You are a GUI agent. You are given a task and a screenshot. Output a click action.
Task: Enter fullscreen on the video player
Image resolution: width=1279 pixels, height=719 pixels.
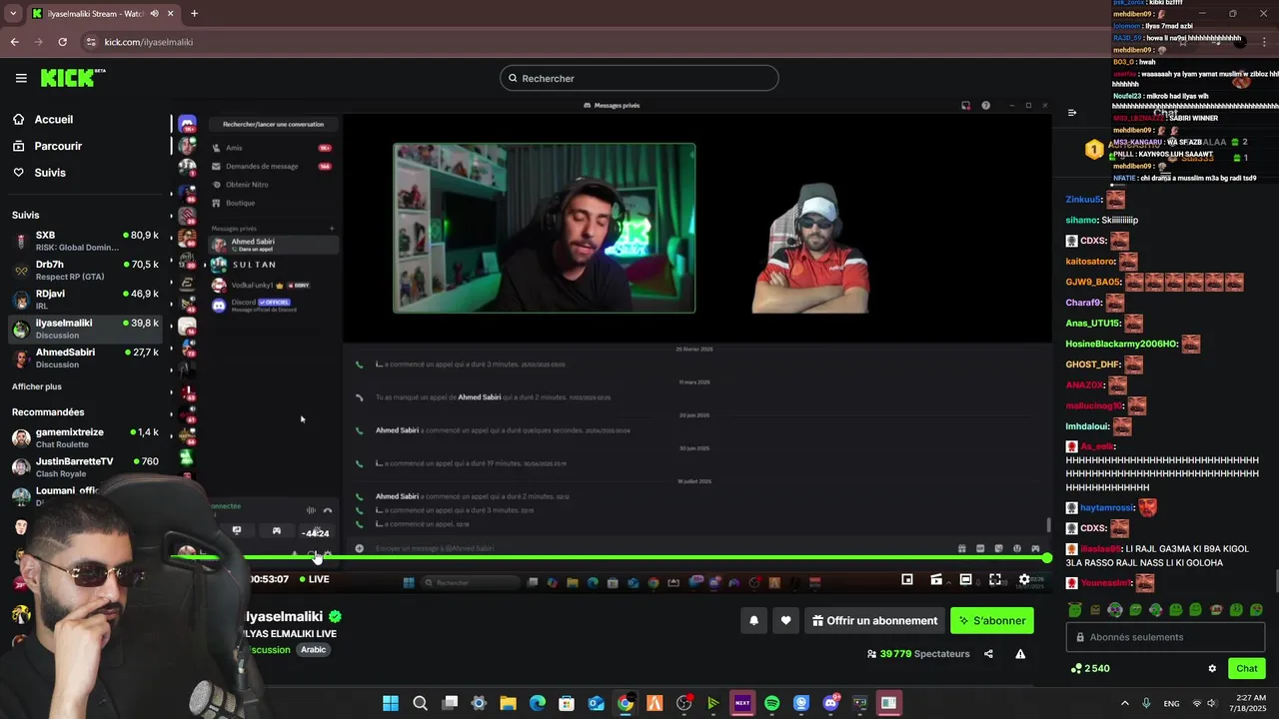click(995, 579)
